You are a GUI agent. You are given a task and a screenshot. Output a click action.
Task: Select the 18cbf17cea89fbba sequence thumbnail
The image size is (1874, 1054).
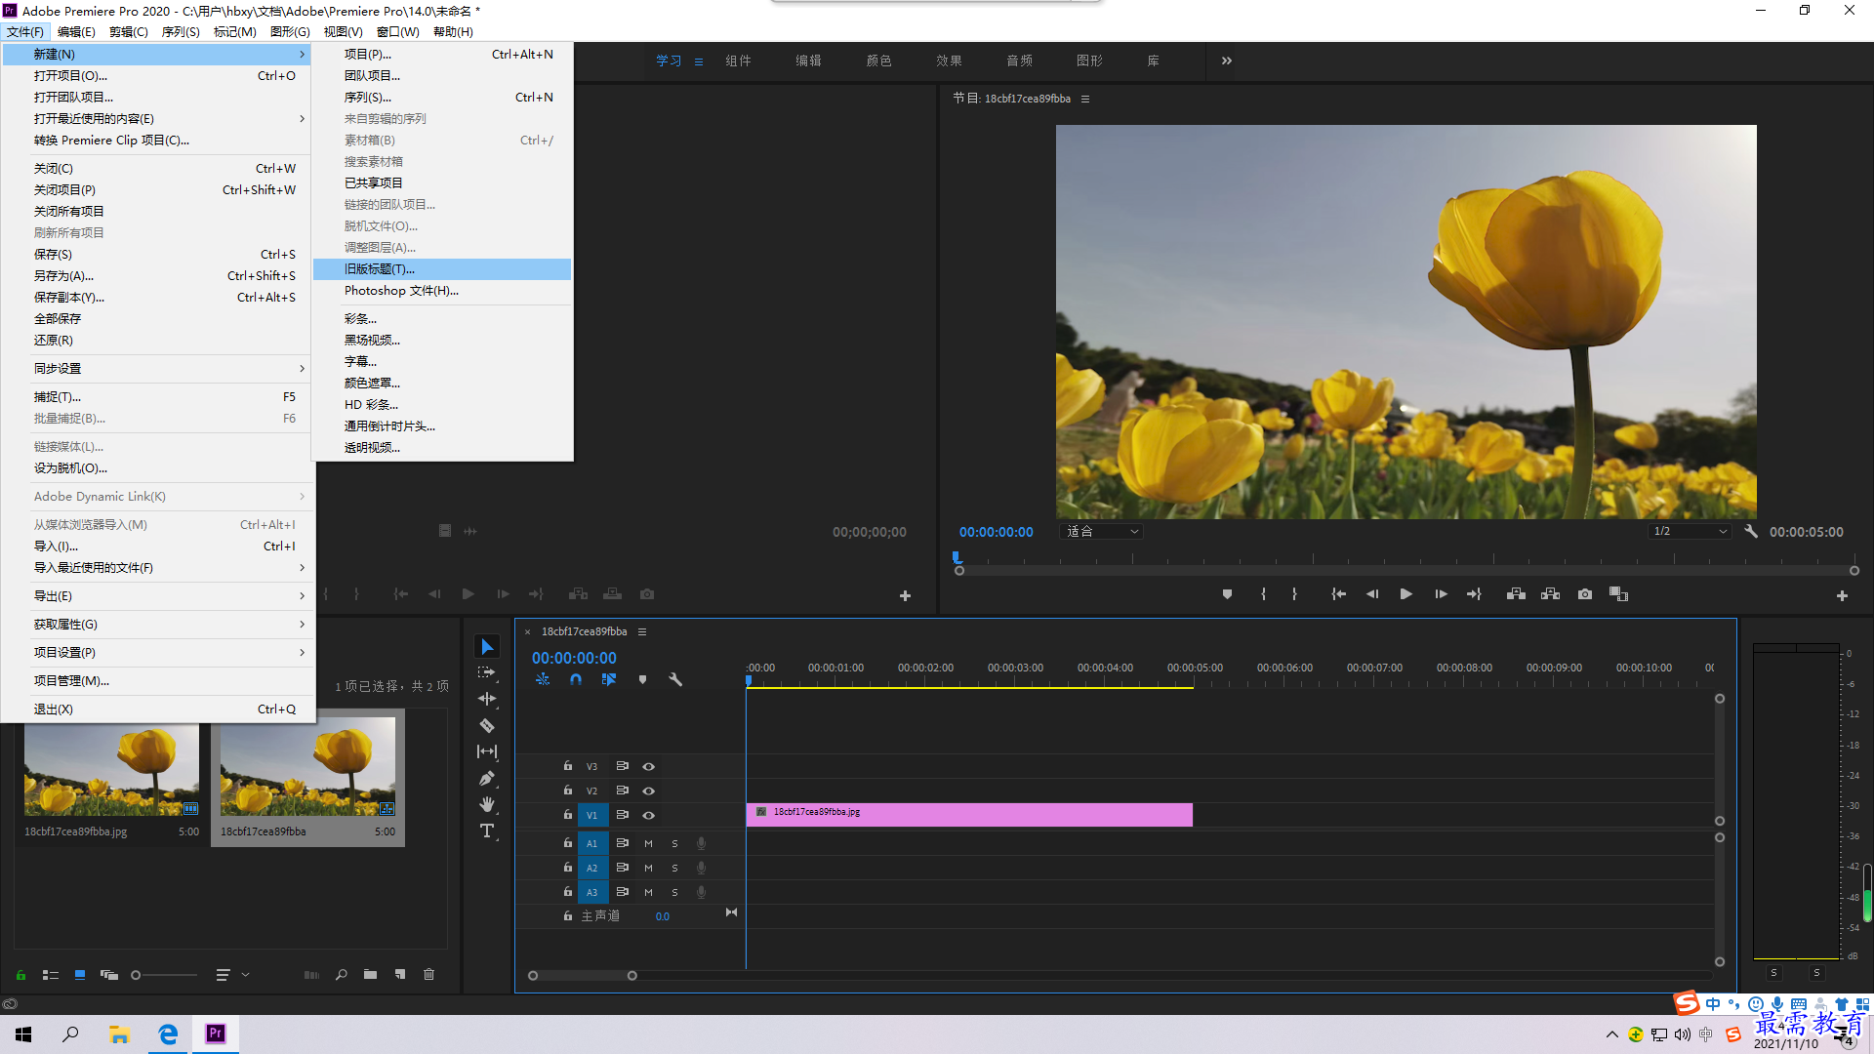(307, 767)
